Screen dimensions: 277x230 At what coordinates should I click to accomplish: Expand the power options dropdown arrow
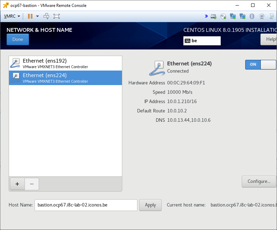coord(37,16)
